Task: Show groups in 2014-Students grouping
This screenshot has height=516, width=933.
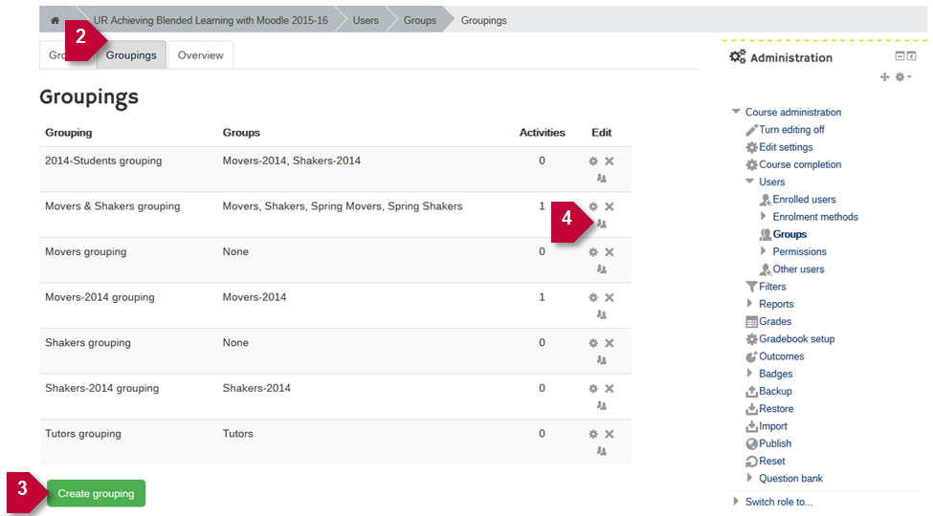Action: 602,179
